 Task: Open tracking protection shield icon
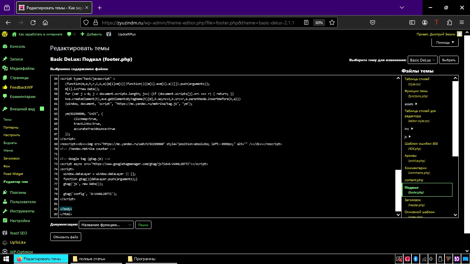pos(86,23)
